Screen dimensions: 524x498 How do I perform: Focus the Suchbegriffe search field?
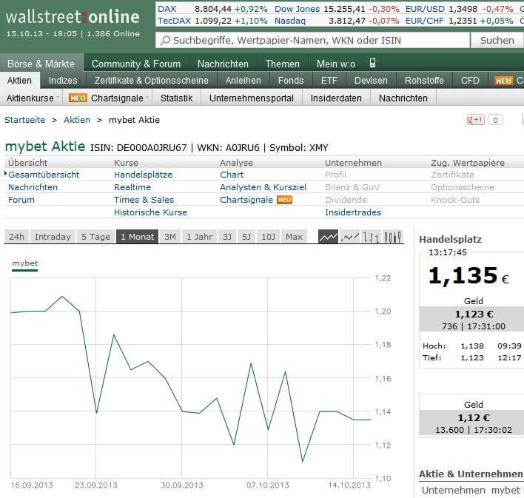click(x=313, y=41)
